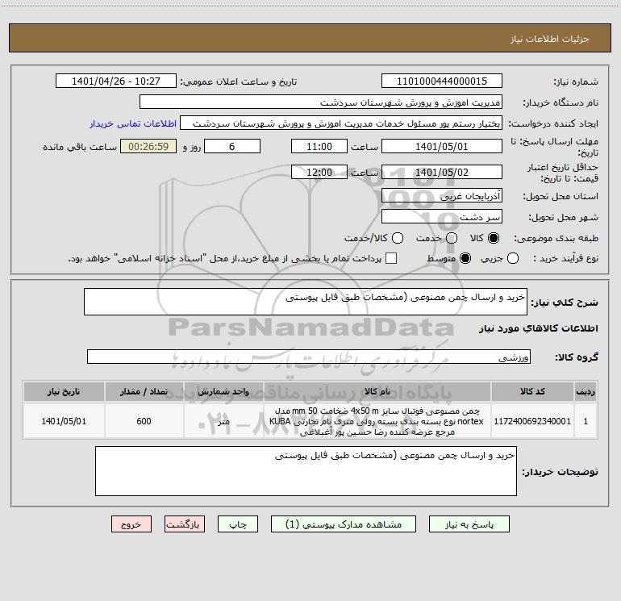Click the countdown timer 00:26:59 field
This screenshot has width=621, height=601.
(x=148, y=146)
